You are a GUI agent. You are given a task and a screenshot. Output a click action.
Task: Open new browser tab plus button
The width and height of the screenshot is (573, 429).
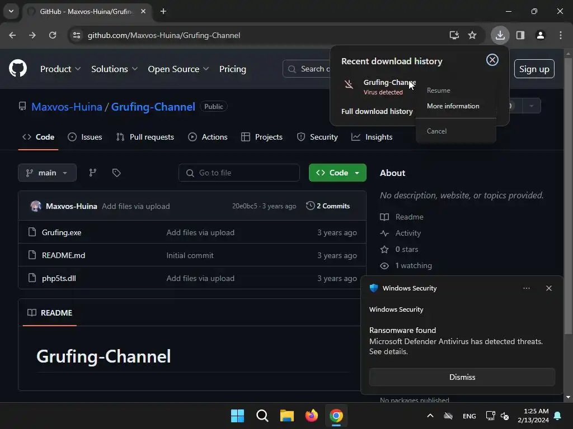coord(163,11)
